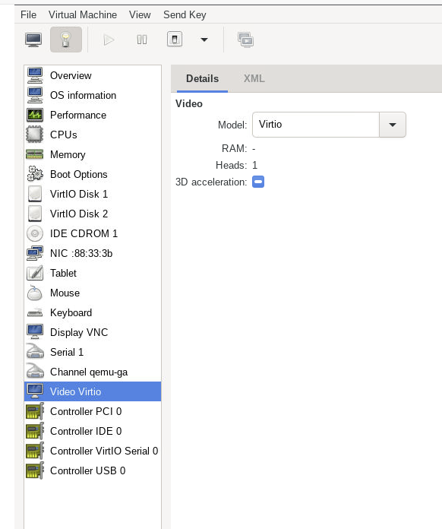This screenshot has width=442, height=529.
Task: Show the graphical console monitor icon
Action: tap(33, 40)
